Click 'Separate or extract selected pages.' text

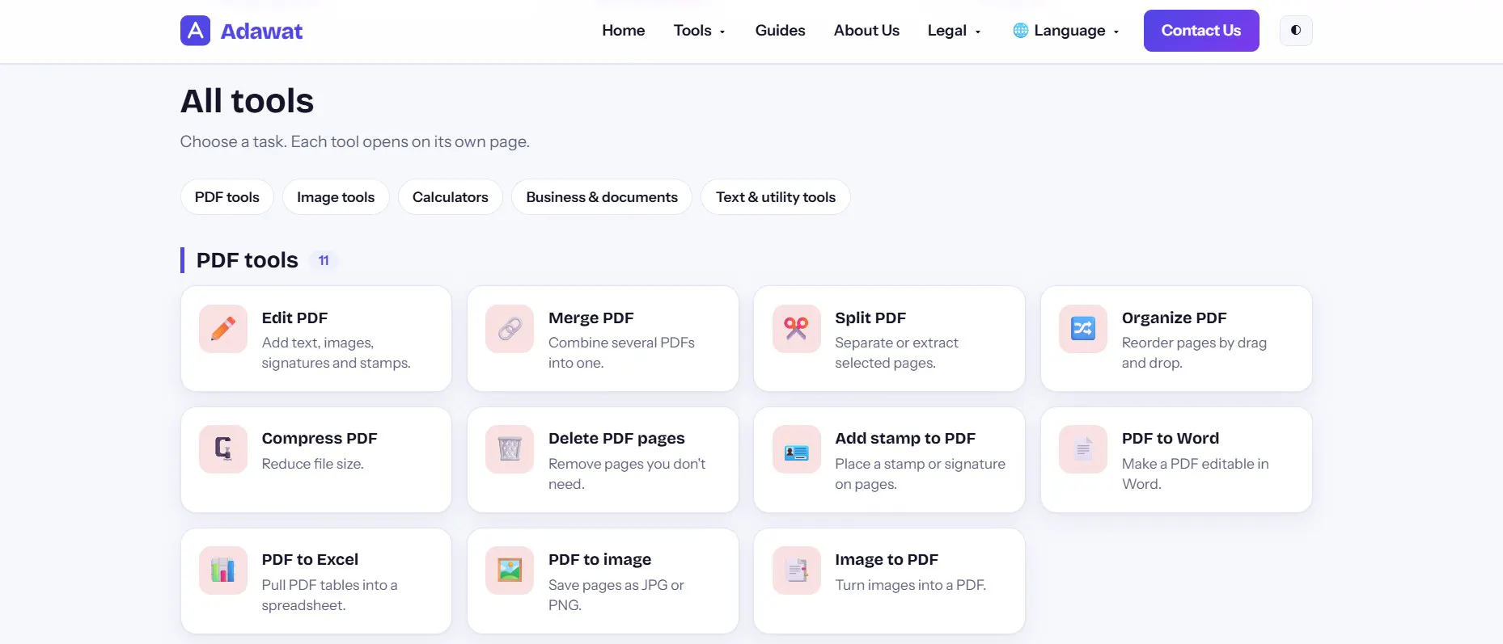896,353
